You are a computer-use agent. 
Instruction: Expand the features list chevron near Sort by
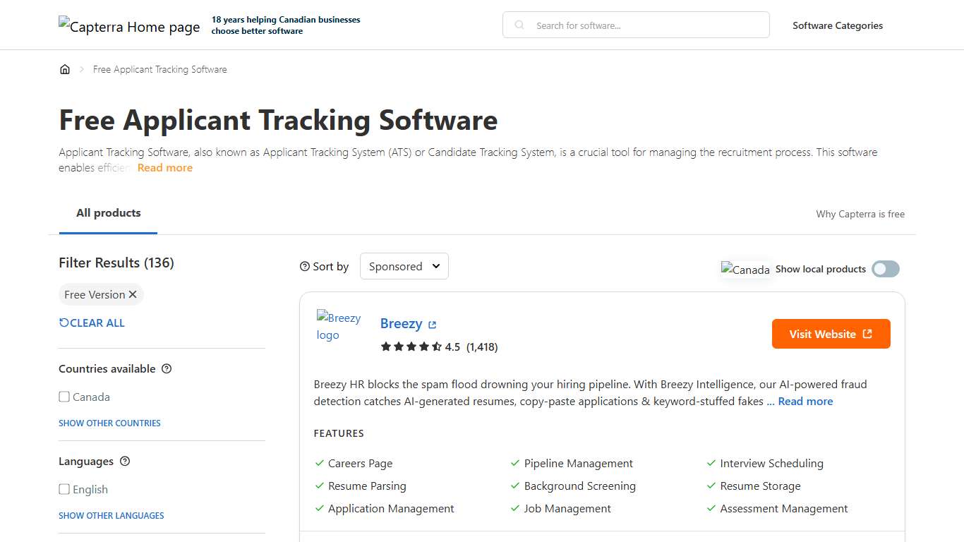pos(435,266)
